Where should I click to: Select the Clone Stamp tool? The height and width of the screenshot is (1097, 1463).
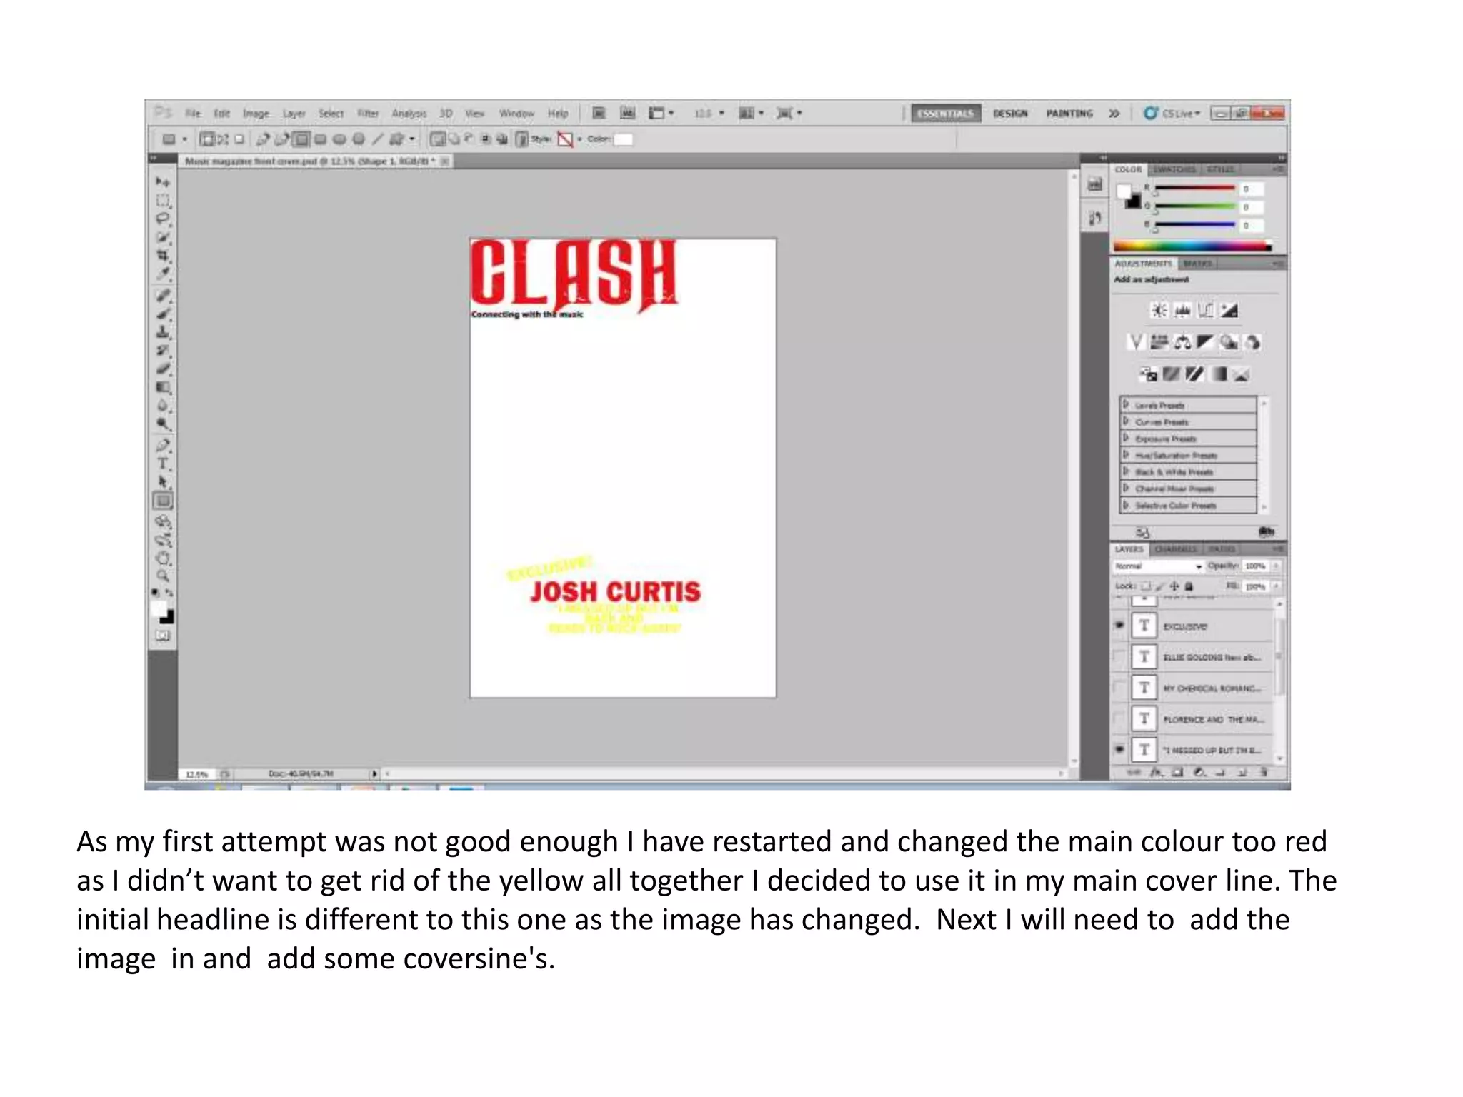click(x=163, y=332)
